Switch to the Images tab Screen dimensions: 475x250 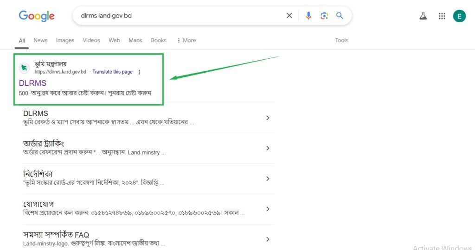65,40
